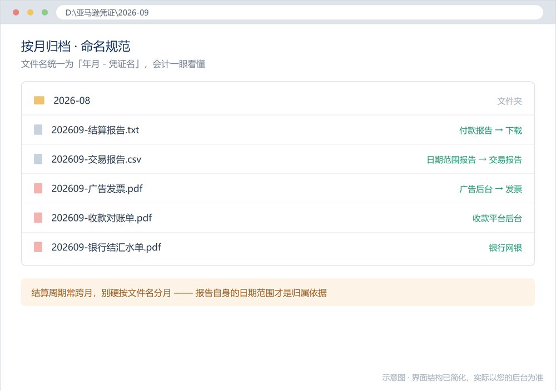Click the pink PDF icon for 202609-银行结汇水单.pdf
Screen dimensions: 556x391
(38, 247)
